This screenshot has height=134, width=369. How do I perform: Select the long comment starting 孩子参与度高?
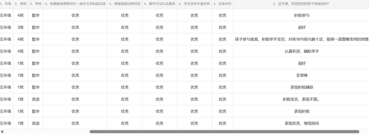pyautogui.click(x=302, y=39)
